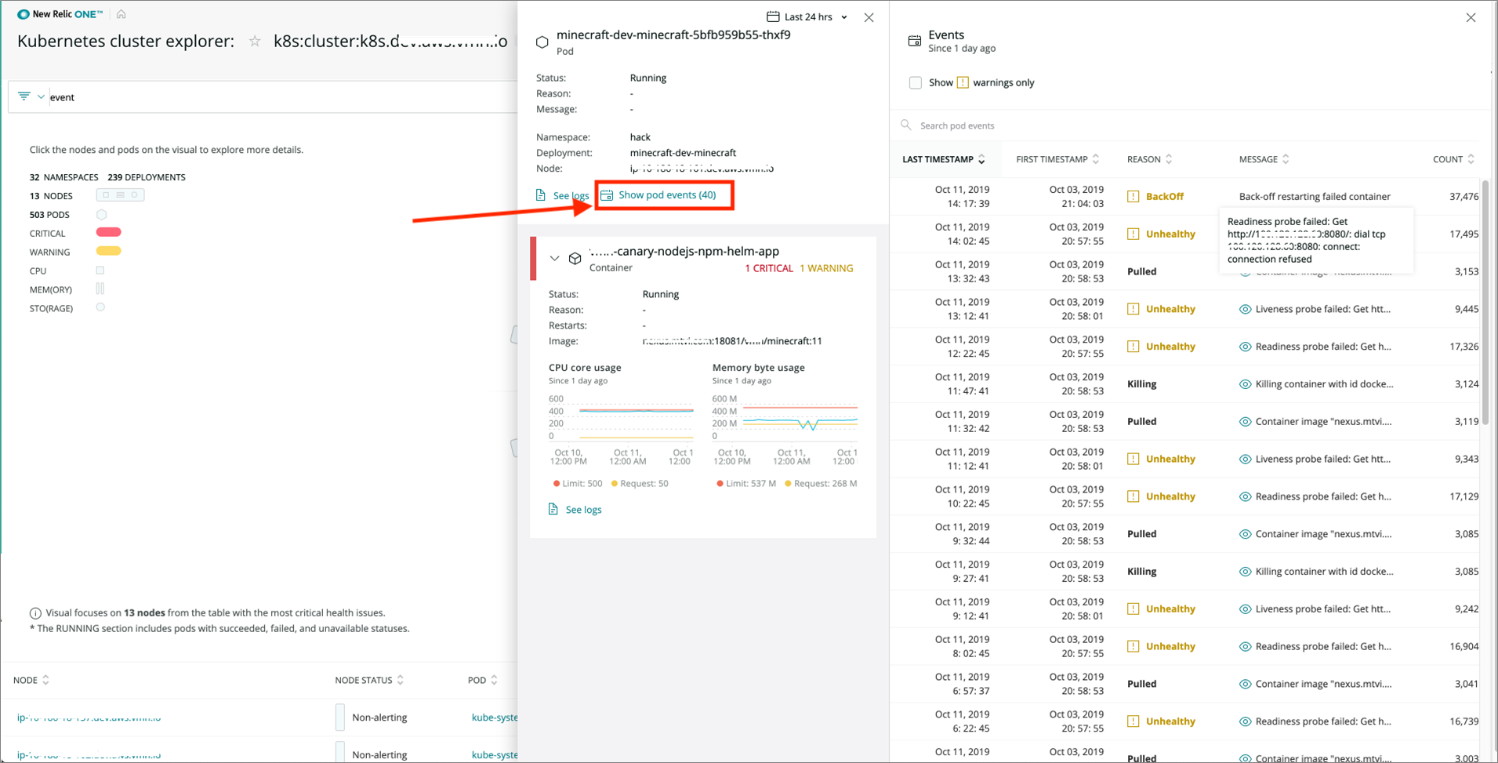Viewport: 1498px width, 763px height.
Task: Click the nodes legend icon next to 13 NODES
Action: [120, 195]
